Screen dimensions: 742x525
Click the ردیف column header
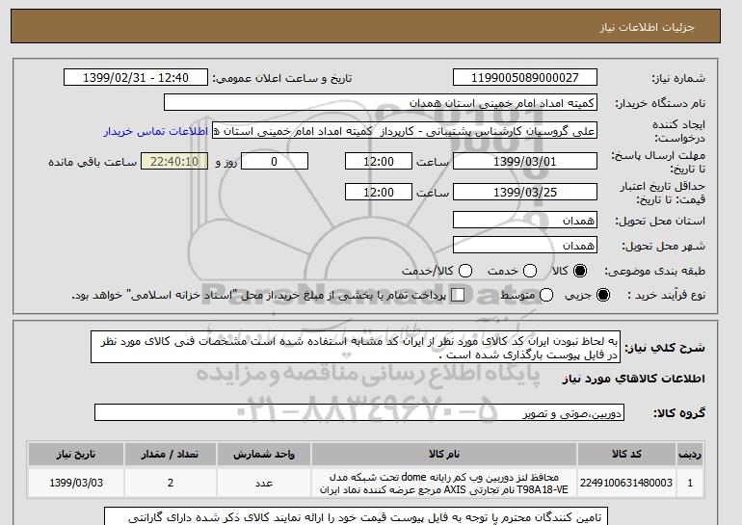690,454
